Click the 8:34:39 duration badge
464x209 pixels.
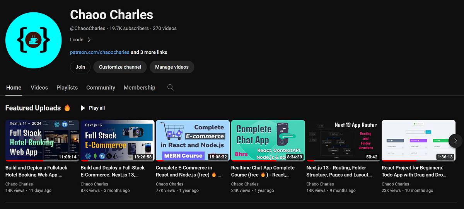pyautogui.click(x=295, y=157)
